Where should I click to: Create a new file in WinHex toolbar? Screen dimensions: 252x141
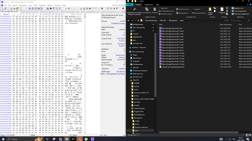pyautogui.click(x=2, y=8)
